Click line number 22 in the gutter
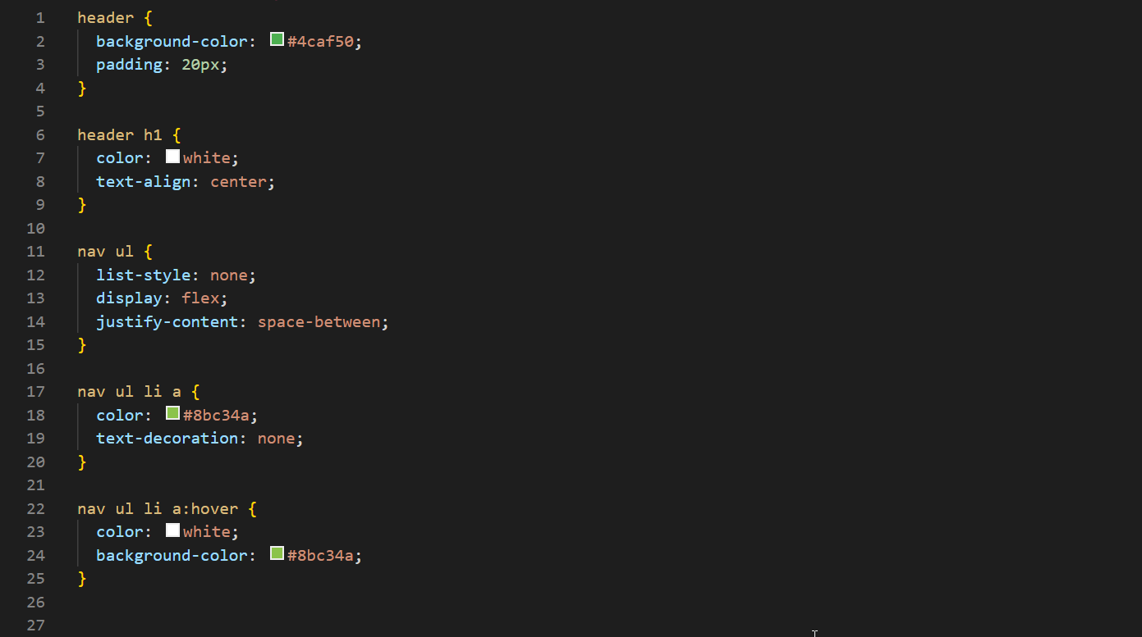The width and height of the screenshot is (1142, 637). point(35,508)
